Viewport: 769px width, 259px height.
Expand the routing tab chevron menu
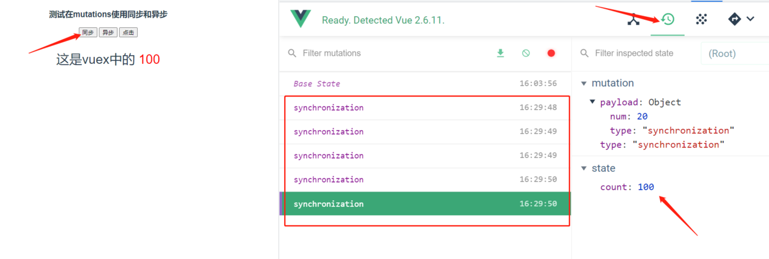pyautogui.click(x=750, y=19)
